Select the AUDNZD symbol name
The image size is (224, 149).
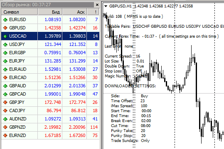pyautogui.click(x=18, y=119)
